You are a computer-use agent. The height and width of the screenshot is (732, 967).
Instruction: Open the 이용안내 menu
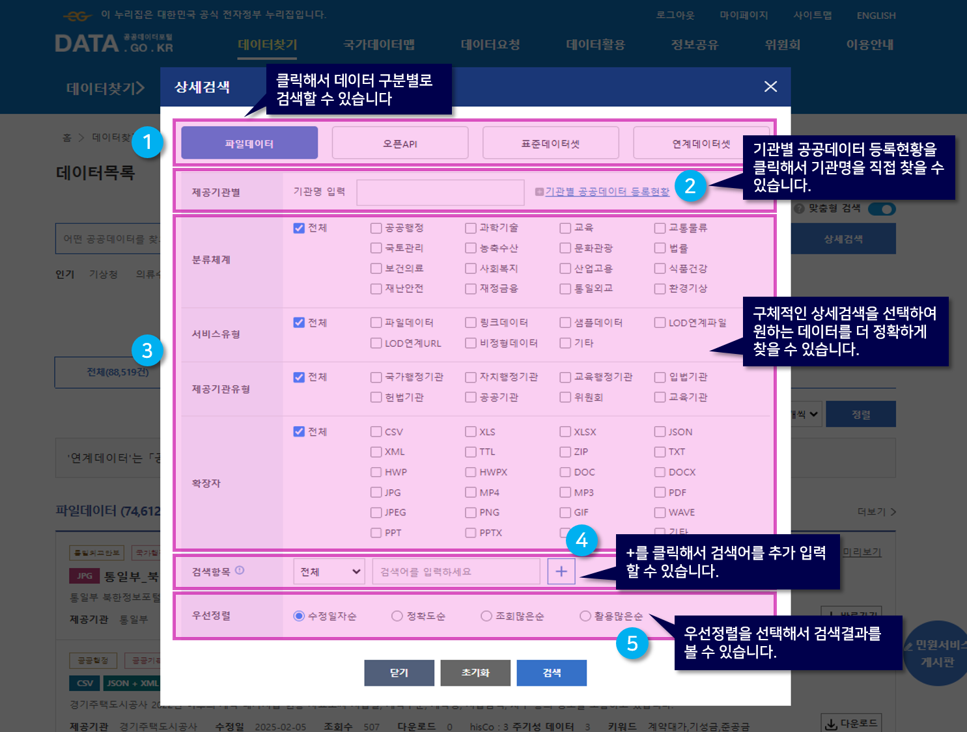click(x=870, y=45)
